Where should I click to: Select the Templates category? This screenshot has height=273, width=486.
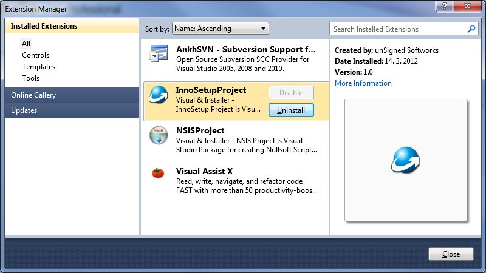click(38, 67)
